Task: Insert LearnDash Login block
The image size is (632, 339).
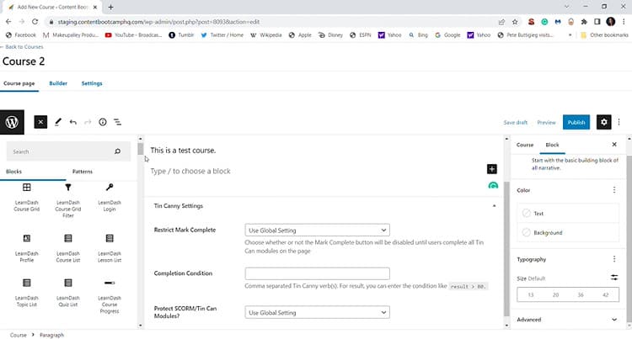Action: (110, 197)
